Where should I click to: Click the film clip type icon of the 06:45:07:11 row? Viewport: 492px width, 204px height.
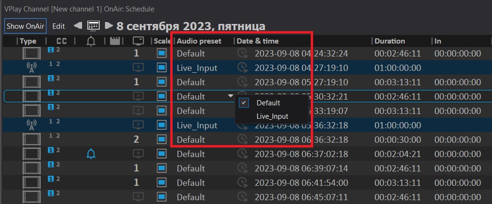(x=31, y=197)
